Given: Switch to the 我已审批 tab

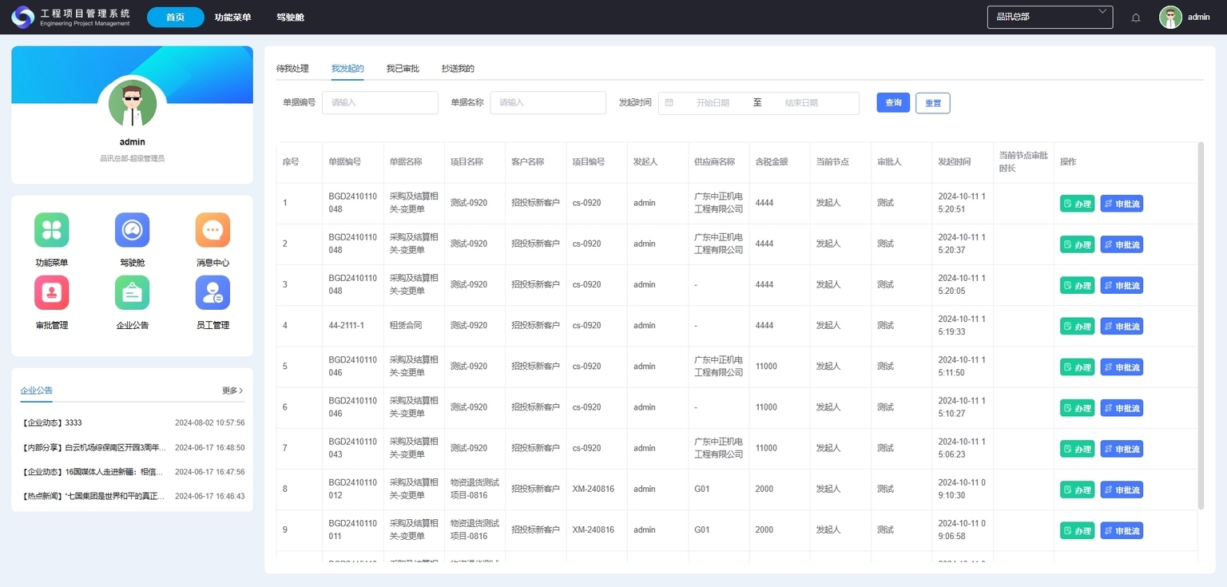Looking at the screenshot, I should 403,69.
